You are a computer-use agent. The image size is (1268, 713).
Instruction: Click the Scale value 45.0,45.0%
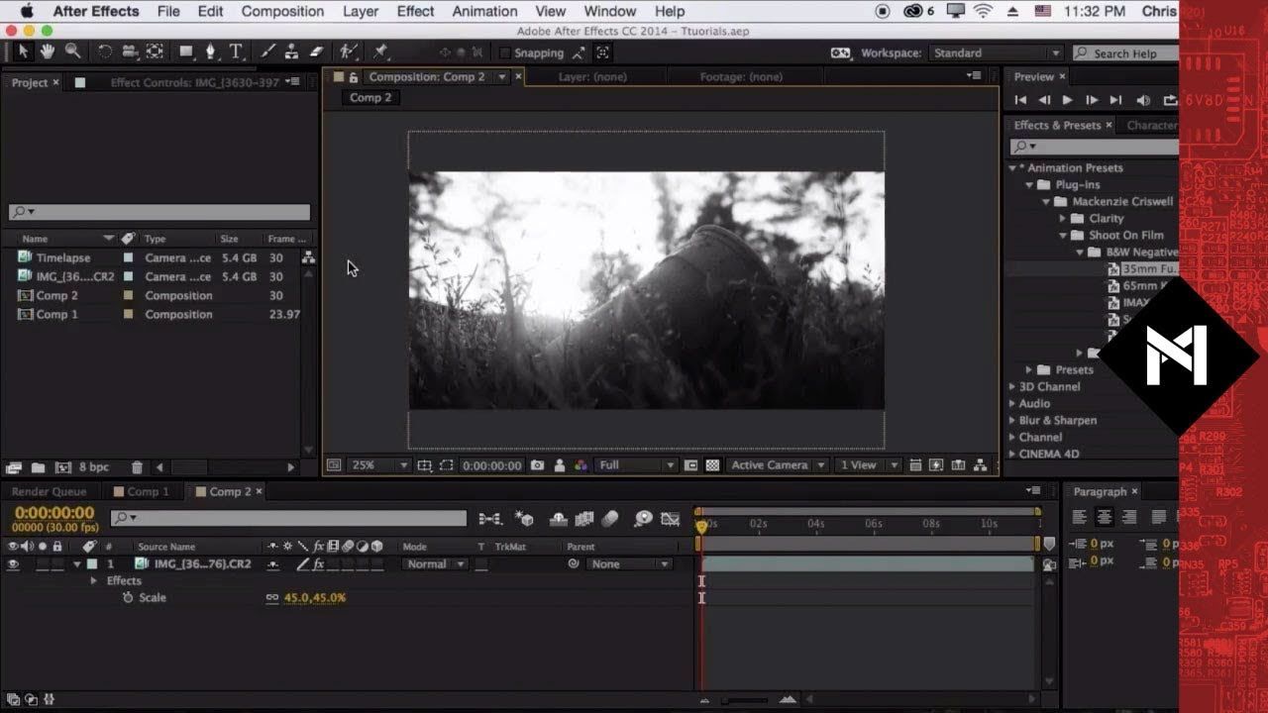pyautogui.click(x=314, y=598)
